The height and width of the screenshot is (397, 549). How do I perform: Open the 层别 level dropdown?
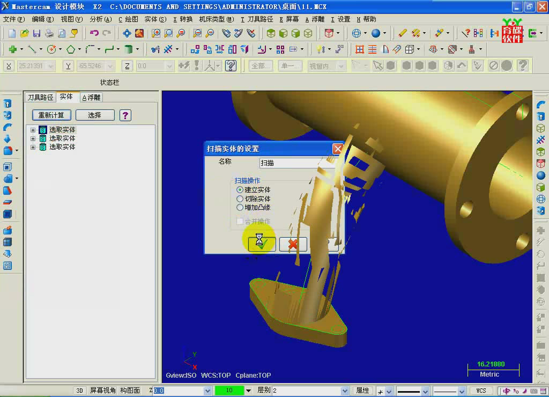click(345, 391)
